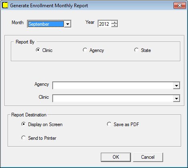The image size is (188, 168).
Task: Increase the Year with up arrow
Action: [114, 22]
